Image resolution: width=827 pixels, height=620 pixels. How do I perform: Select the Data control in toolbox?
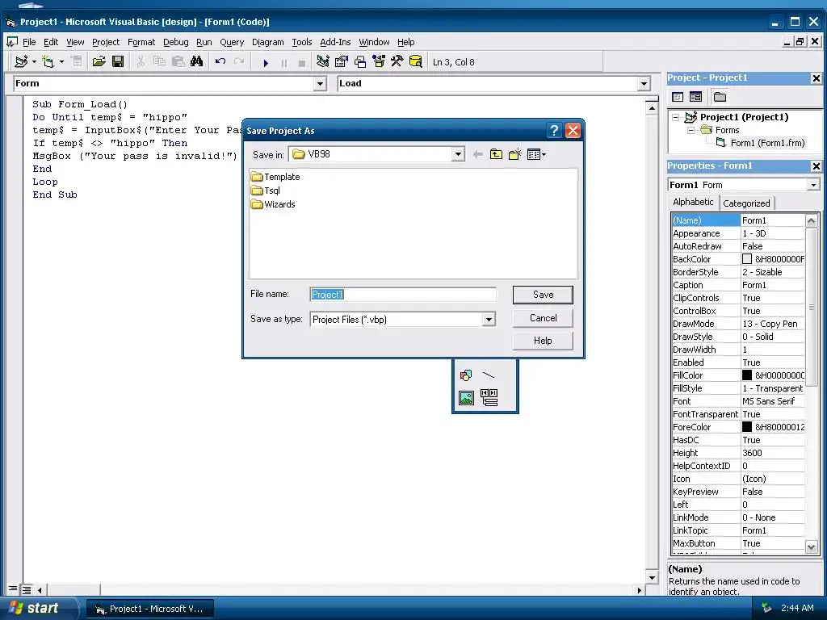[489, 397]
